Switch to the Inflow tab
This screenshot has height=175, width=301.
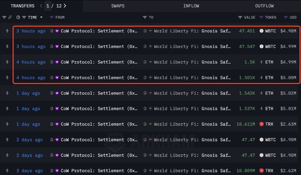(x=191, y=6)
